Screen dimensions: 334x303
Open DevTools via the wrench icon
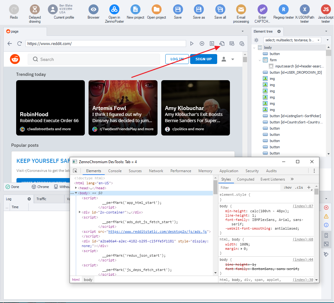[222, 44]
